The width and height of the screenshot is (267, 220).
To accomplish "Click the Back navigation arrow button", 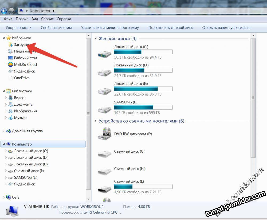I will [4, 11].
